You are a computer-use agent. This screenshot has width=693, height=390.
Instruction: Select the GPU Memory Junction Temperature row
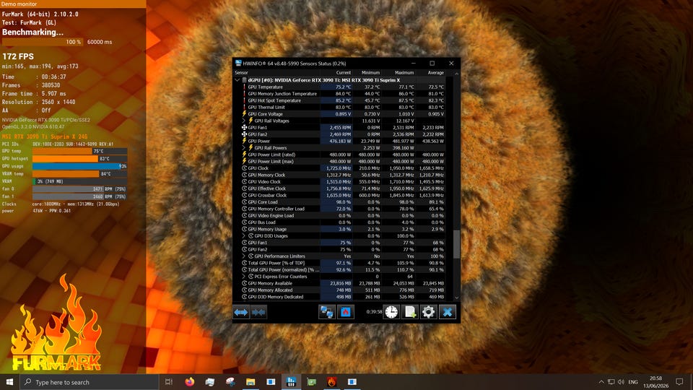tap(343, 94)
